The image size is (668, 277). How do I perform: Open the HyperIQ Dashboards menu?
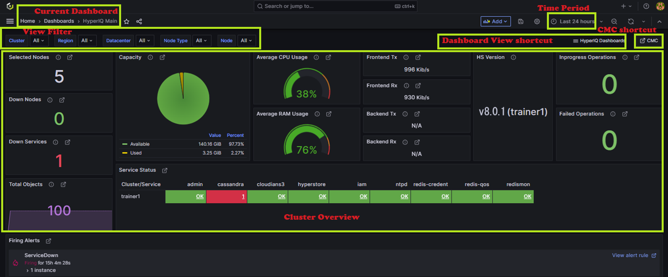(x=599, y=41)
